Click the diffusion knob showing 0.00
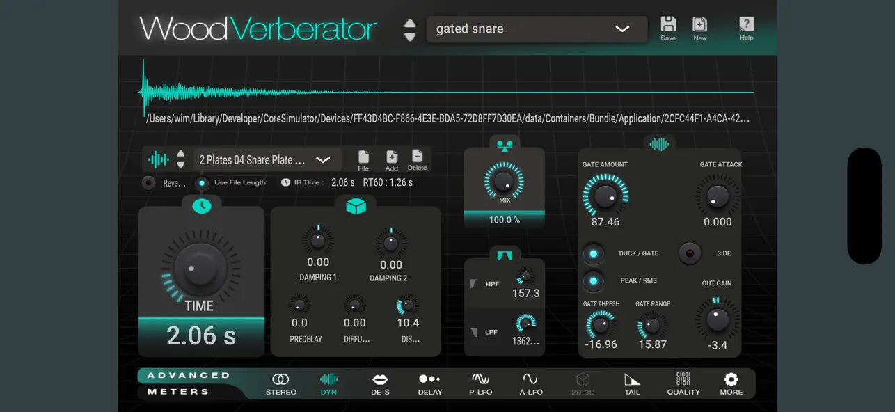The width and height of the screenshot is (895, 412). (x=354, y=305)
